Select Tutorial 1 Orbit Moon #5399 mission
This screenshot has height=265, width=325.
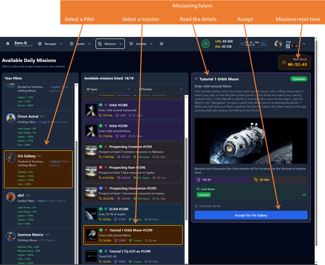[x=133, y=235]
